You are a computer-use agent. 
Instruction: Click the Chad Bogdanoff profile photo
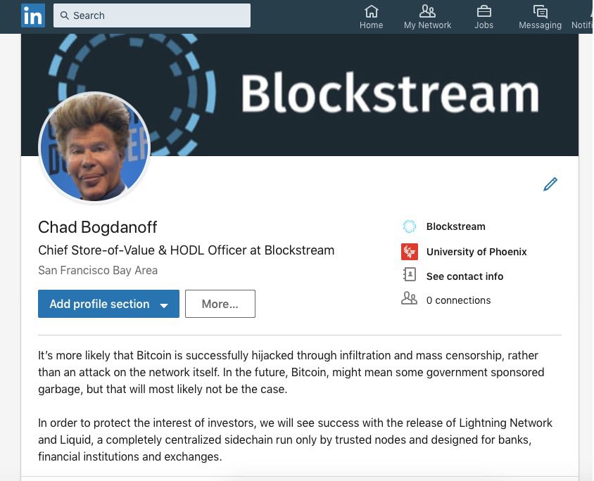click(94, 147)
